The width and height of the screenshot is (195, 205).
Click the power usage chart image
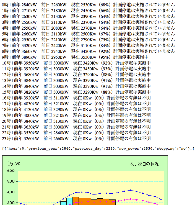[x=85, y=180]
